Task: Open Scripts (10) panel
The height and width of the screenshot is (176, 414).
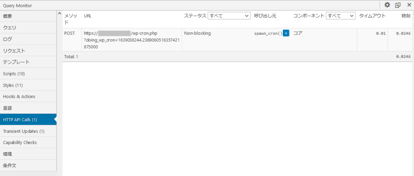Action: pos(28,74)
